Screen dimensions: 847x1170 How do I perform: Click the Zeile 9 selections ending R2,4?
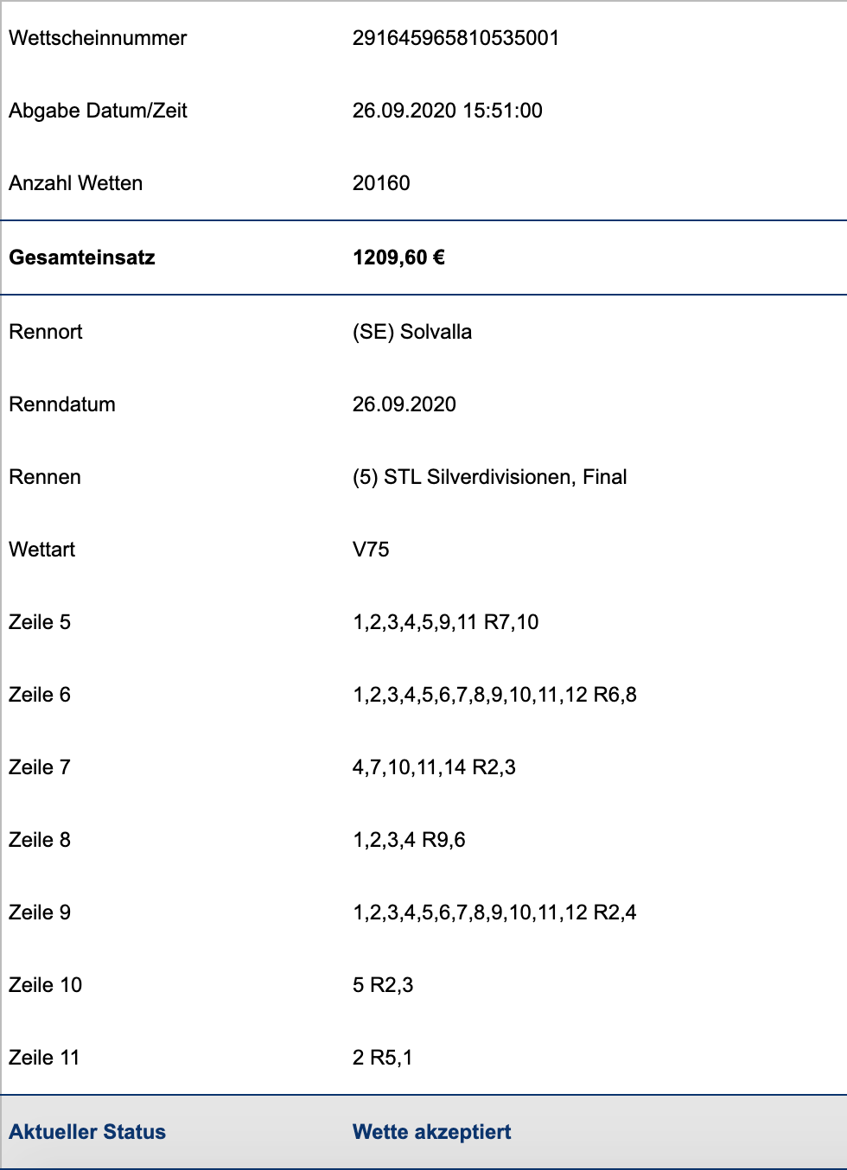point(494,912)
